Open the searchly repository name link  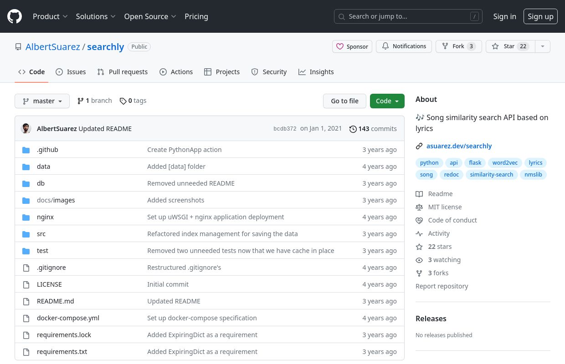(x=106, y=47)
